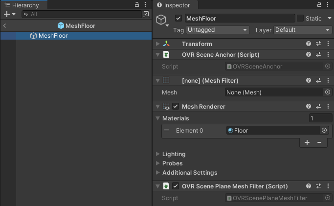Open Transform component help reference
This screenshot has height=206, width=334.
pos(309,44)
